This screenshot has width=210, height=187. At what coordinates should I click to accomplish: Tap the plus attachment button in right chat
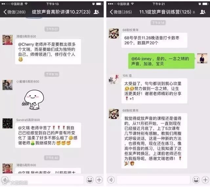click(x=205, y=180)
